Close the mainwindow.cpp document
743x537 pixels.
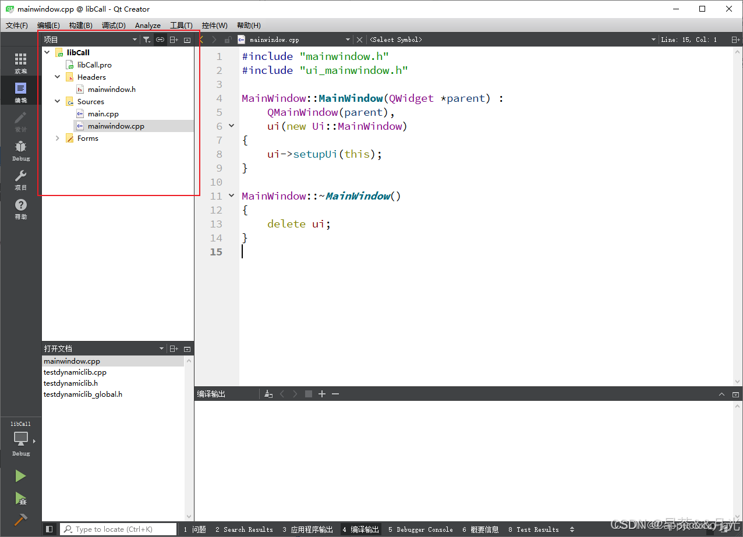point(359,40)
